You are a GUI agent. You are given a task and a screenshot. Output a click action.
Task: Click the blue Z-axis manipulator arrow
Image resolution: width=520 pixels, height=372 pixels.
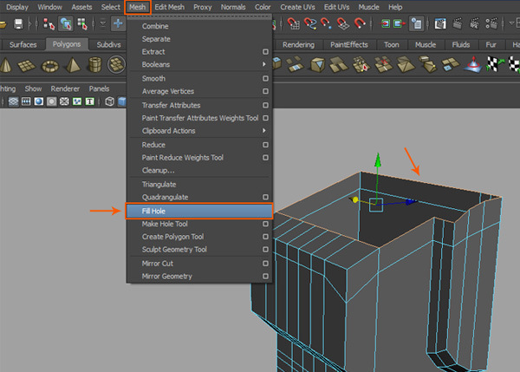point(411,201)
